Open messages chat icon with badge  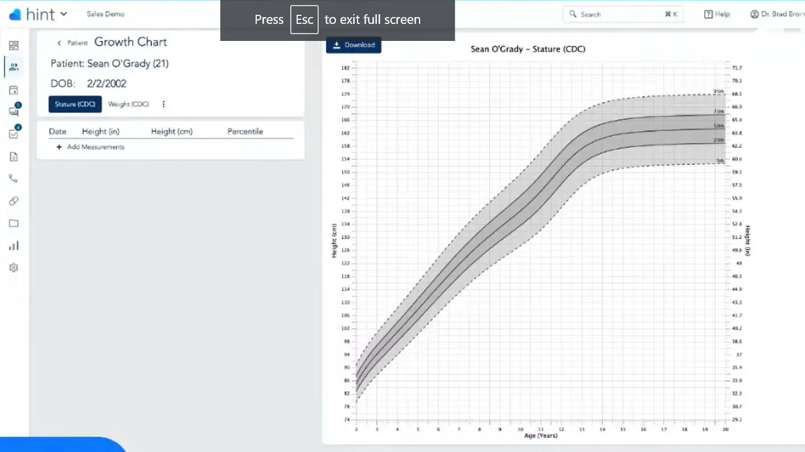tap(14, 111)
